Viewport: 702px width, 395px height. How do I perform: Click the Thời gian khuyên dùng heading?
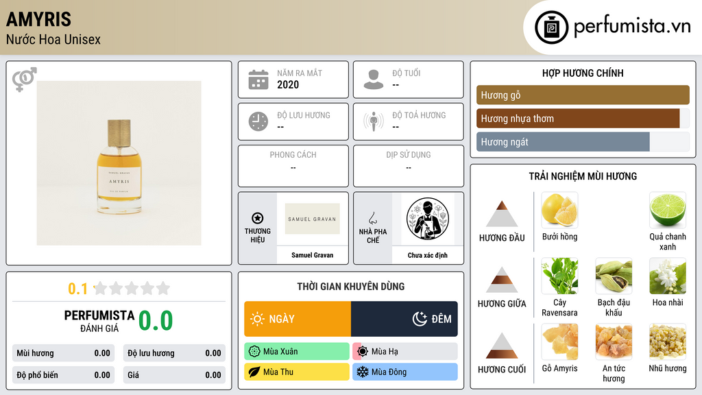[x=351, y=287]
